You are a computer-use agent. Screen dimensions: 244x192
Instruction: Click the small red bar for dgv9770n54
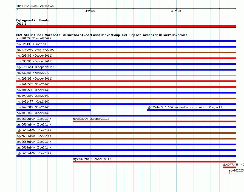pos(230,167)
